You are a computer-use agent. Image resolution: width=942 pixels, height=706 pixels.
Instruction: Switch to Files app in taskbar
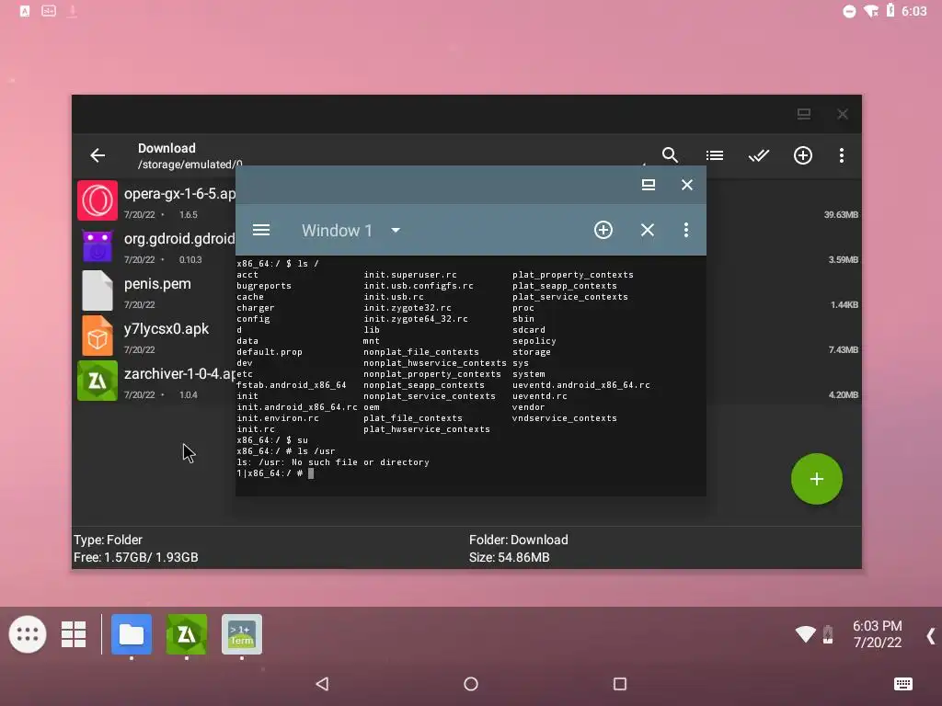point(132,634)
